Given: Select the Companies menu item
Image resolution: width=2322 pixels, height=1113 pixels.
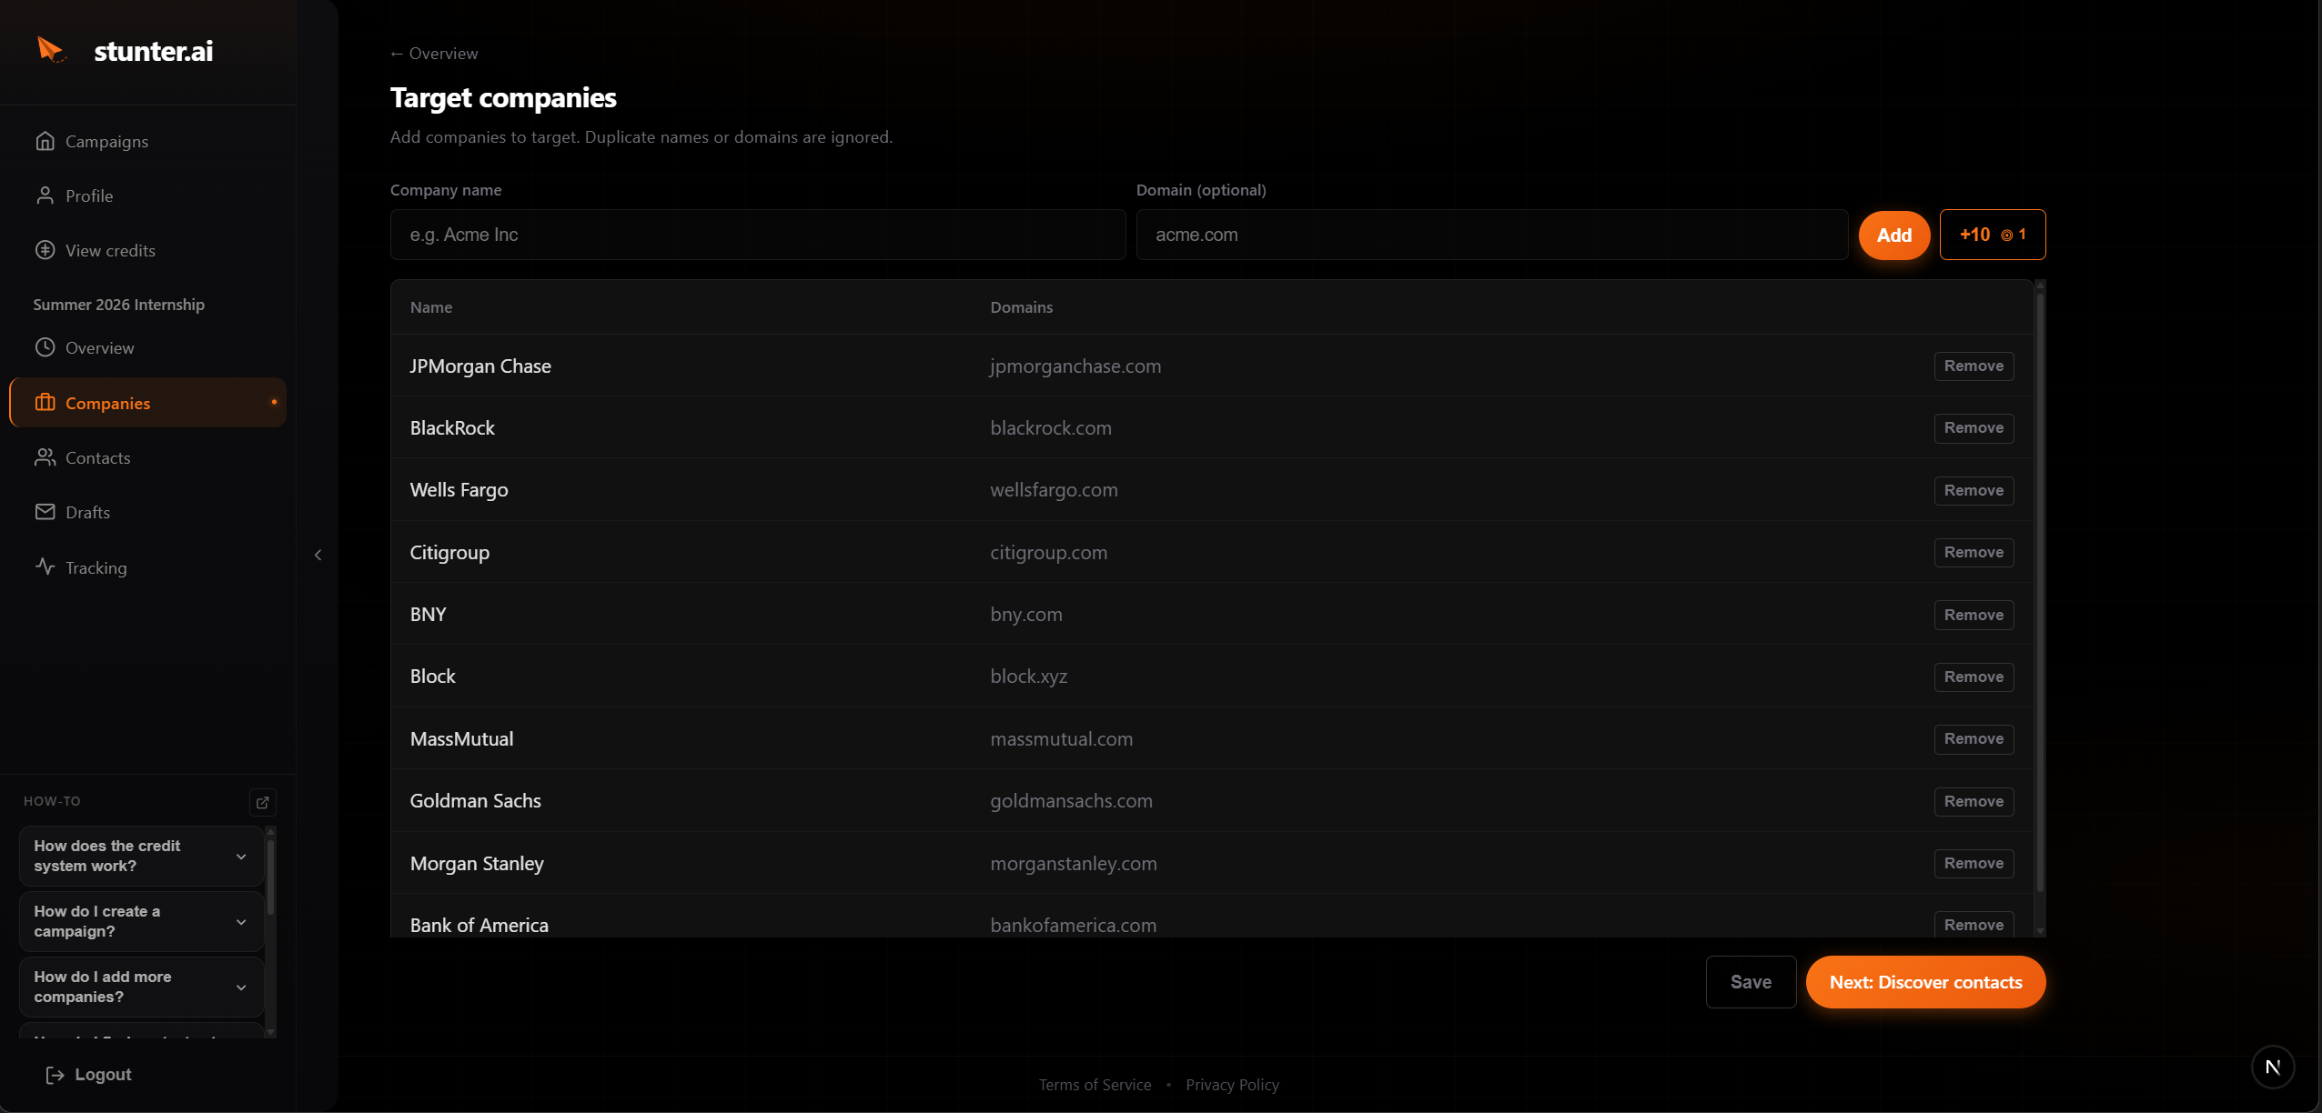Looking at the screenshot, I should click(147, 403).
